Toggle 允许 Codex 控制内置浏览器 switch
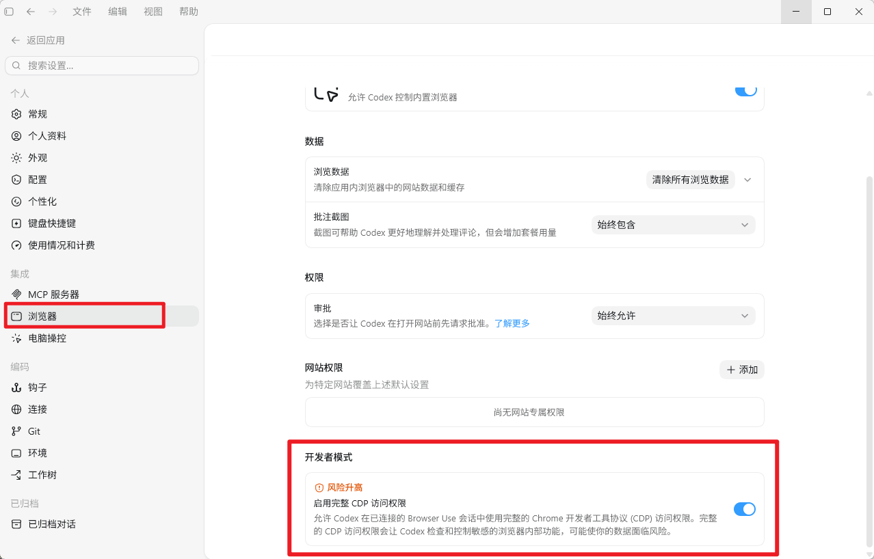This screenshot has height=559, width=874. (746, 91)
